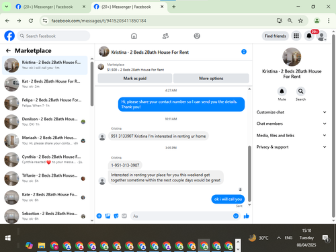The image size is (336, 252).
Task: View site information icon in address bar
Action: (x=45, y=21)
